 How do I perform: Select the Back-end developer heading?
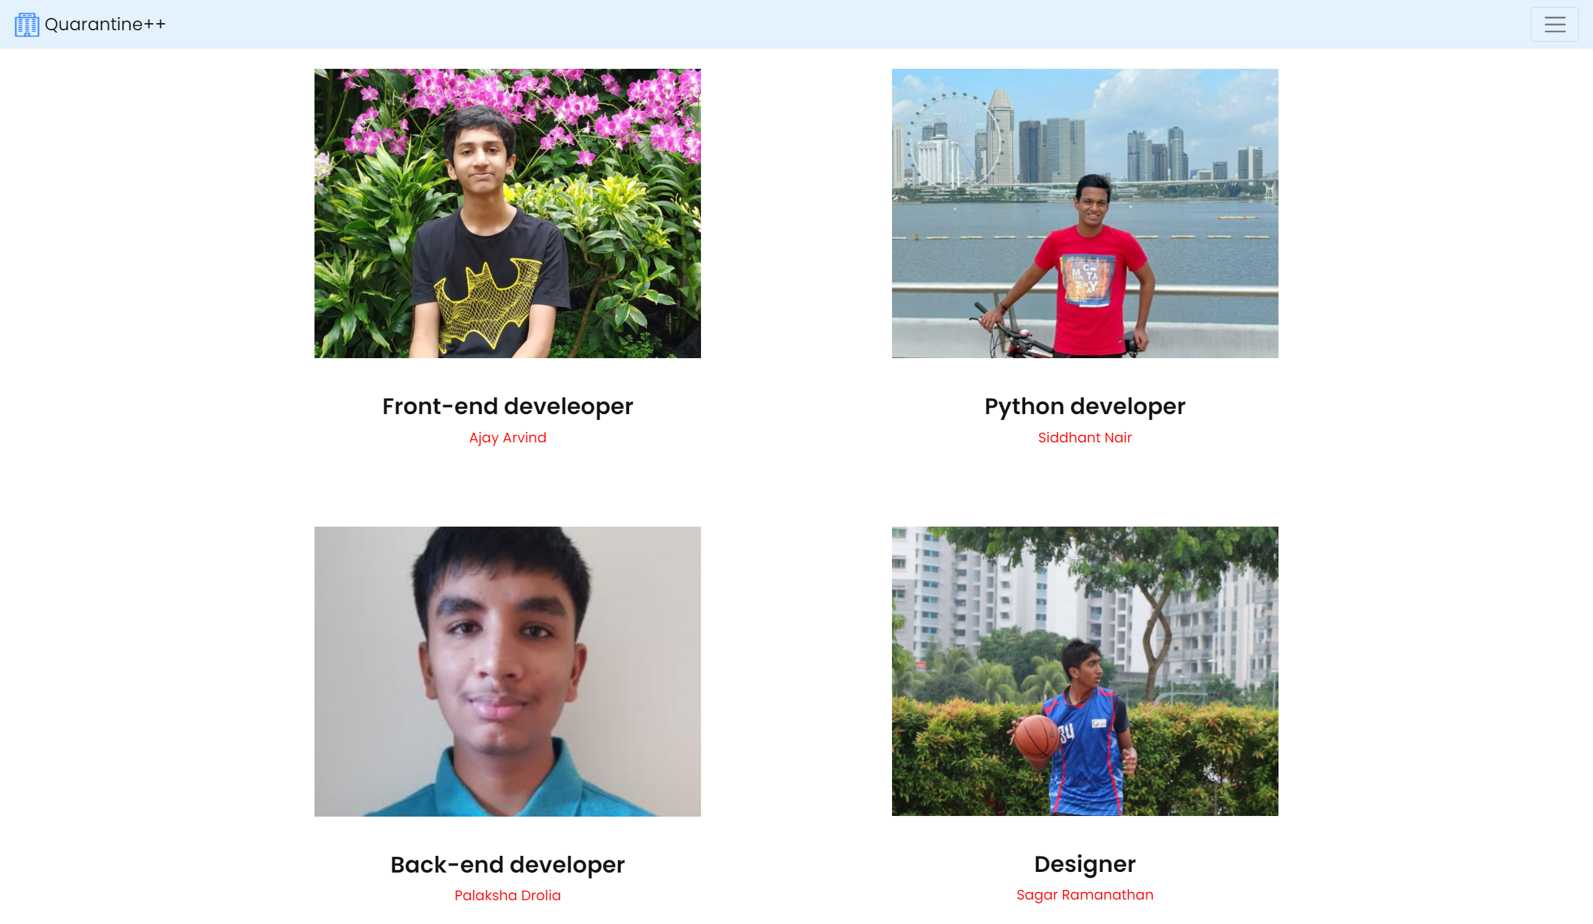(x=507, y=864)
